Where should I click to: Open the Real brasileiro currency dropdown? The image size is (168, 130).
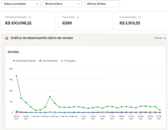(x=62, y=4)
